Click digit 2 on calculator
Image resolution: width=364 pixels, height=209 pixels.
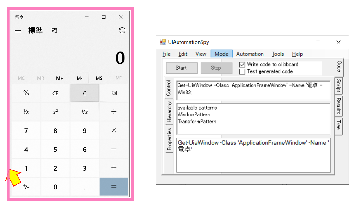pos(55,168)
